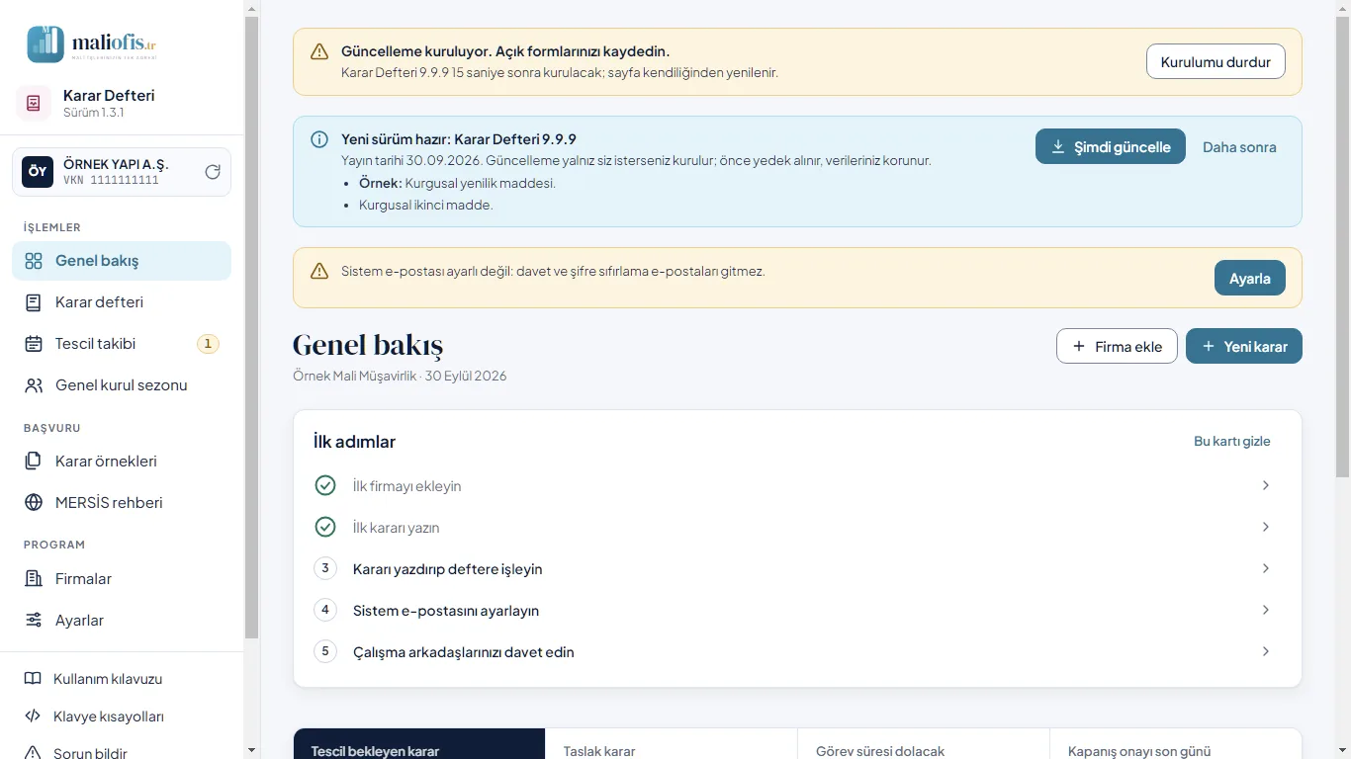Click the MERSİS rehberi globe icon

point(34,503)
